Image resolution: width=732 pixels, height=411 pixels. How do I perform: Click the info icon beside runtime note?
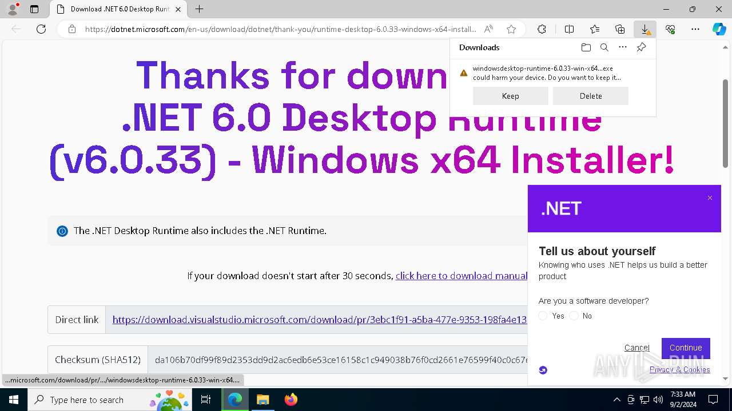(x=62, y=231)
